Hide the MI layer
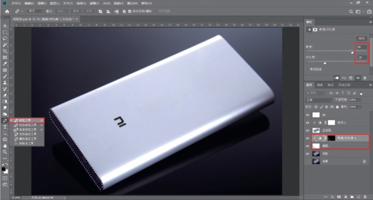The width and height of the screenshot is (373, 200). pos(308,115)
